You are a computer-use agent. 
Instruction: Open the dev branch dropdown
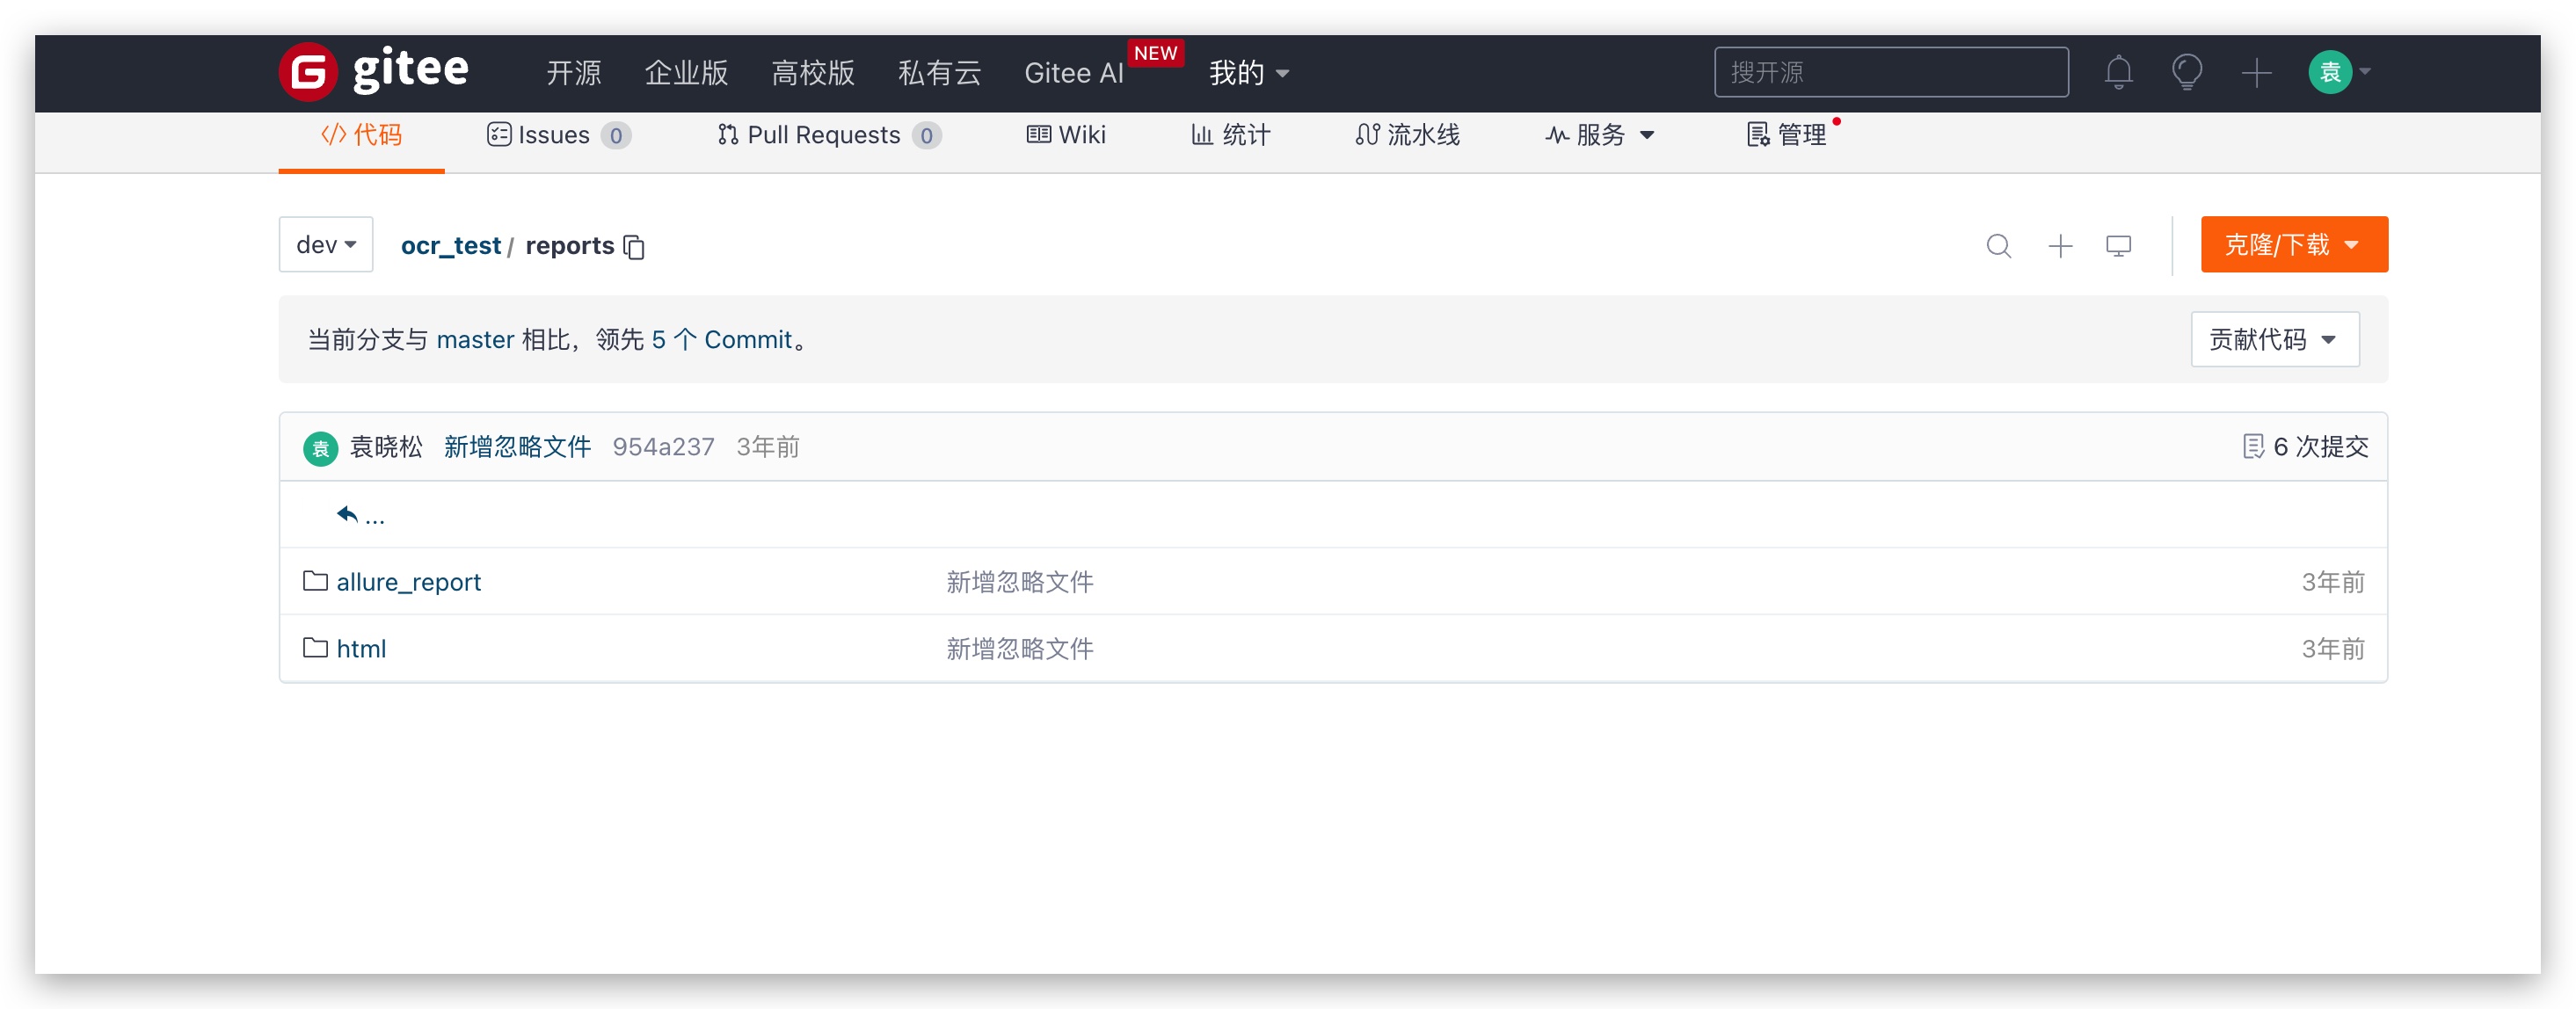[326, 244]
